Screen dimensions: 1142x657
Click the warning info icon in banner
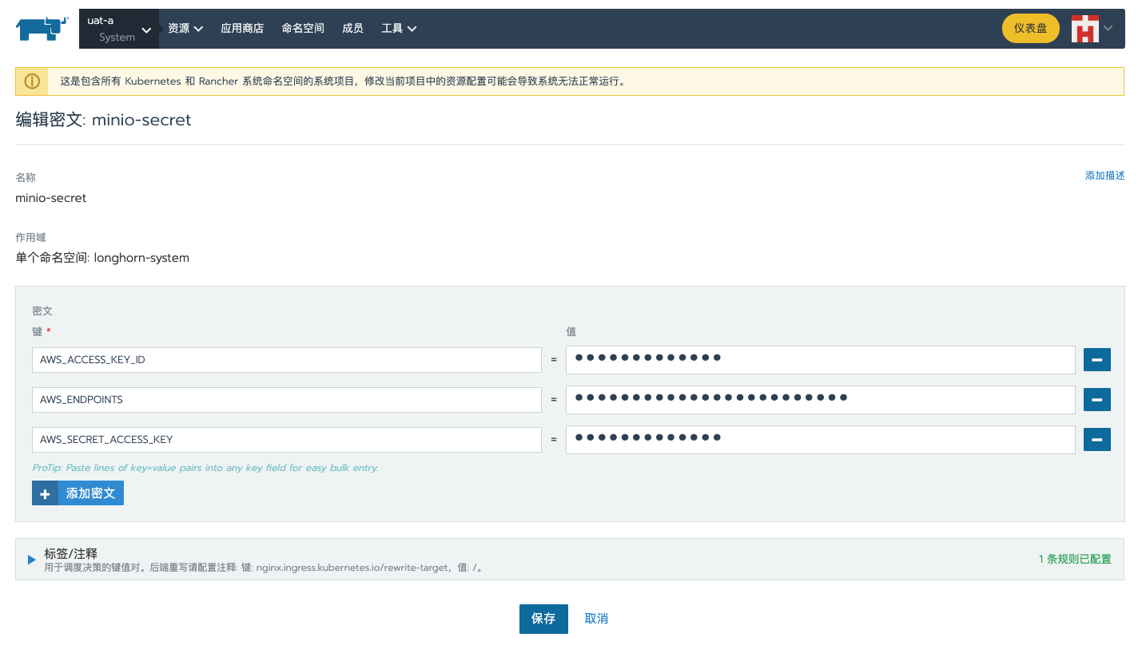(32, 81)
